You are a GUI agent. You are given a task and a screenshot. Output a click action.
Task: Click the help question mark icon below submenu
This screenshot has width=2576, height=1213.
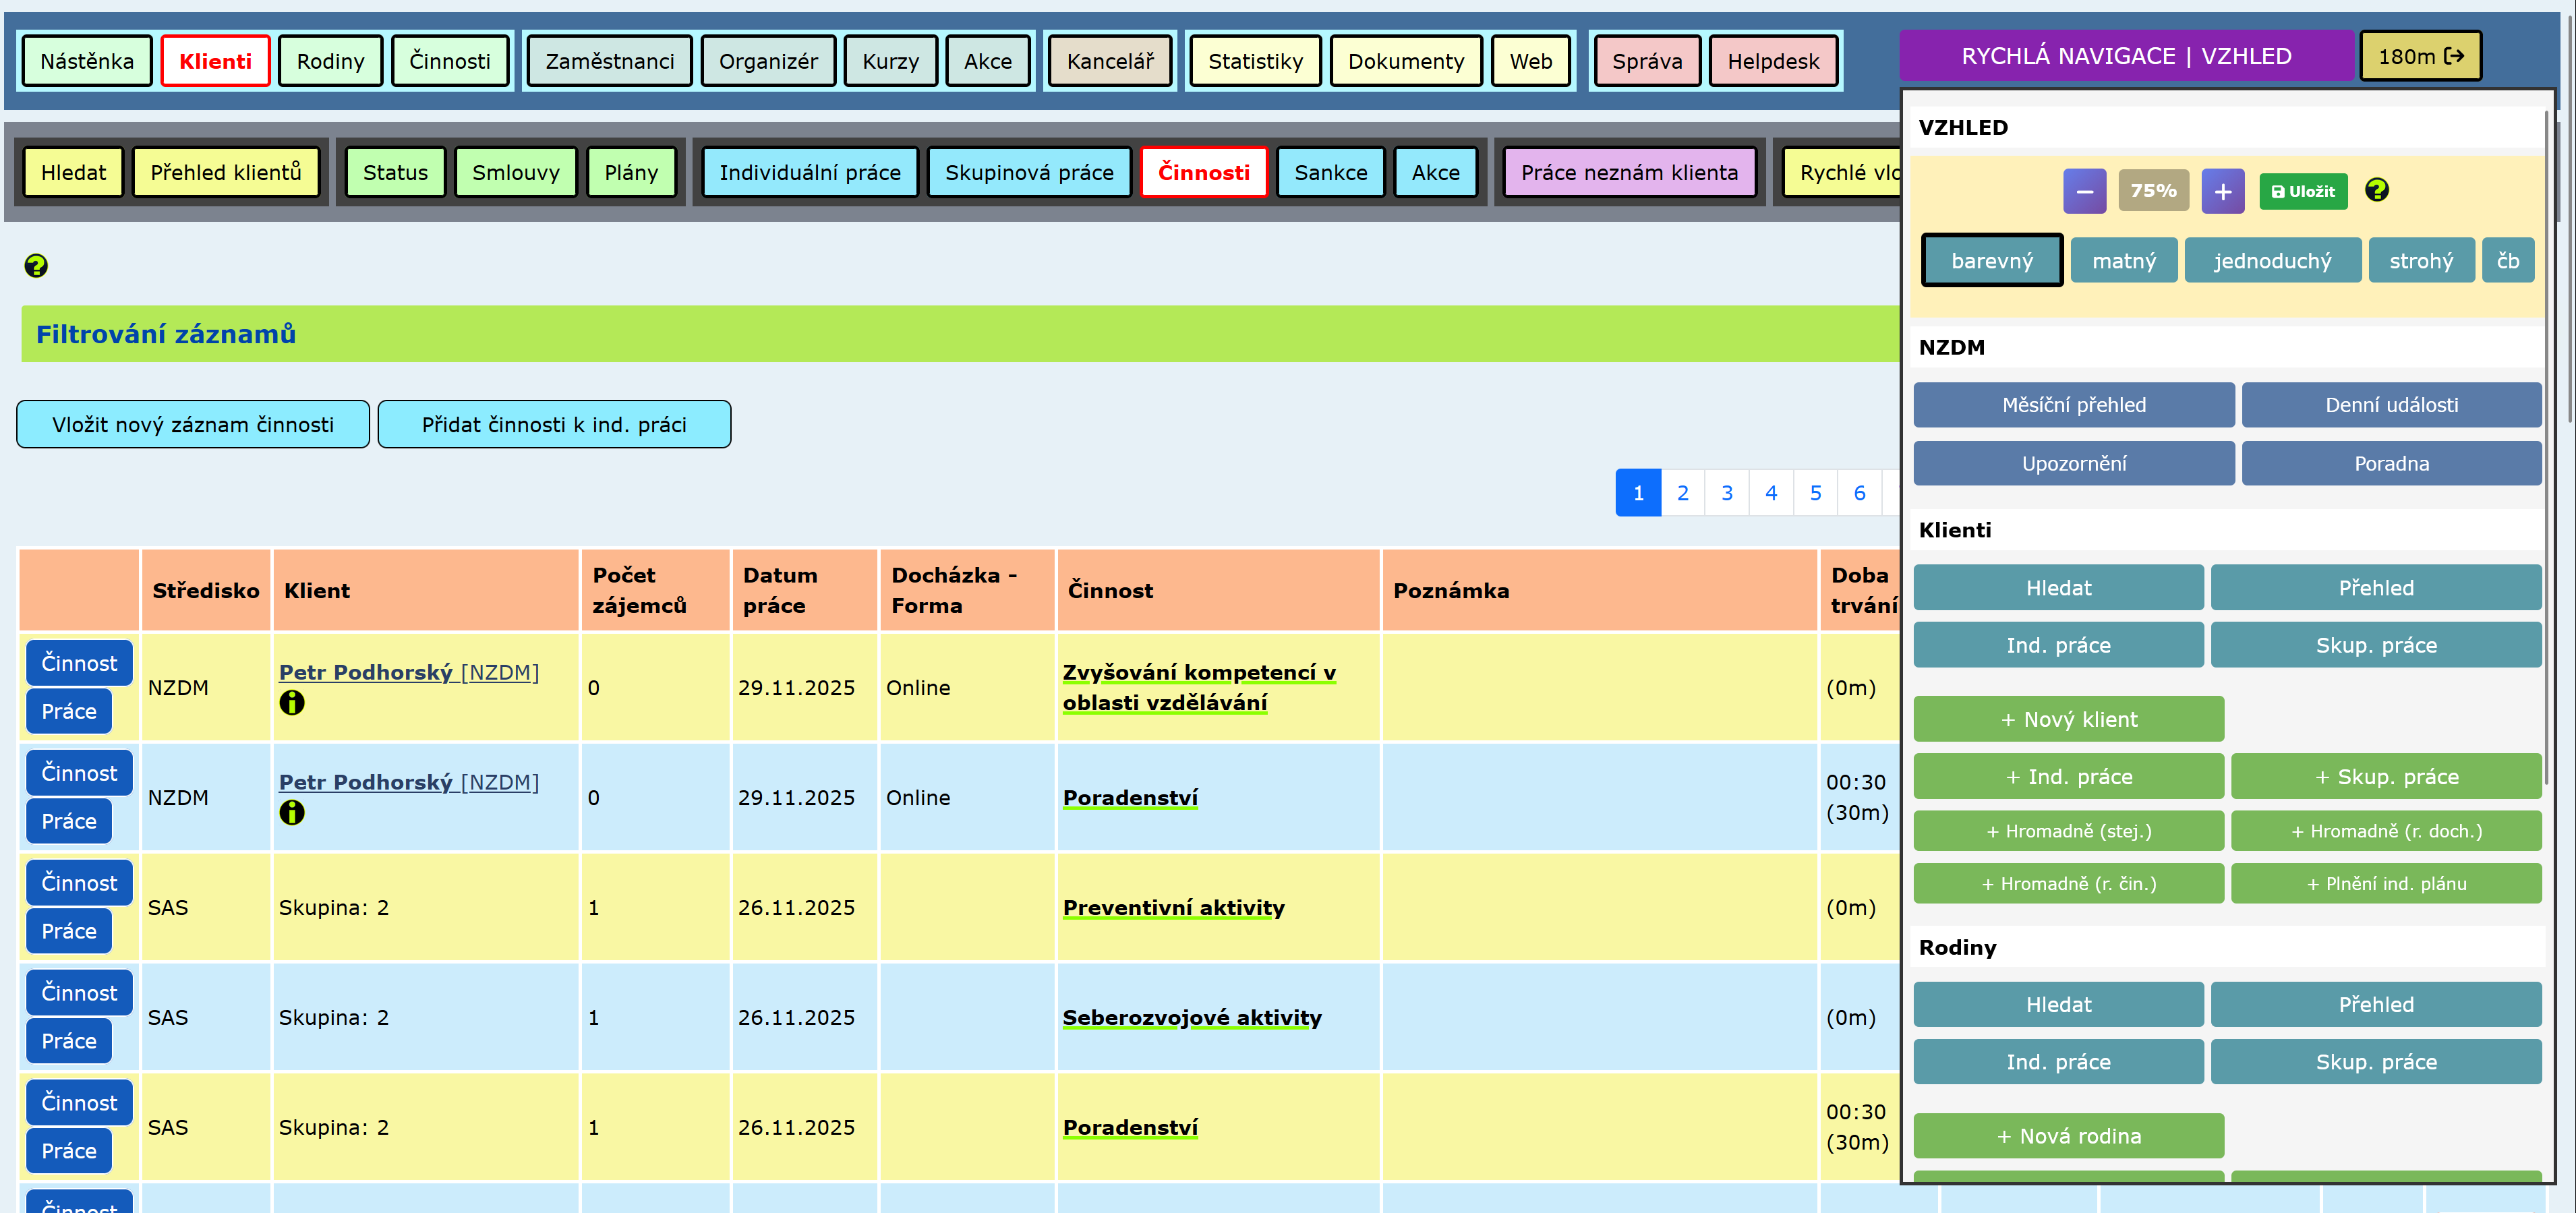point(36,265)
